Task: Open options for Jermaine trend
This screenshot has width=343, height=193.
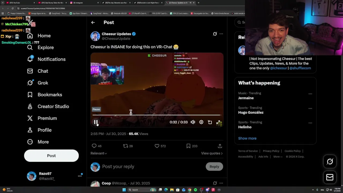Action: click(310, 94)
